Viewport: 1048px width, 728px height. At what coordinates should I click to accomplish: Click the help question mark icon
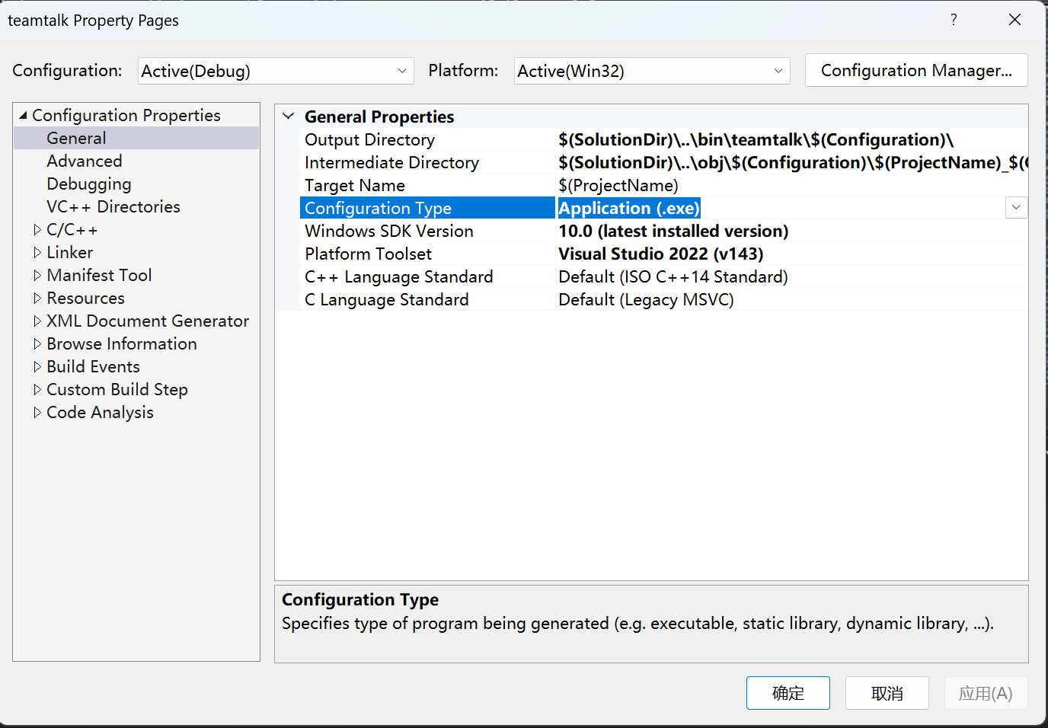coord(954,20)
